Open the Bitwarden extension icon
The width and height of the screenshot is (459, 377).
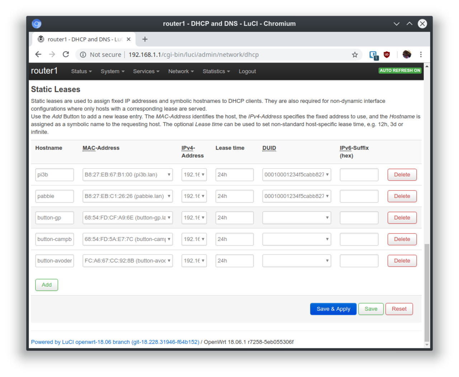[373, 55]
